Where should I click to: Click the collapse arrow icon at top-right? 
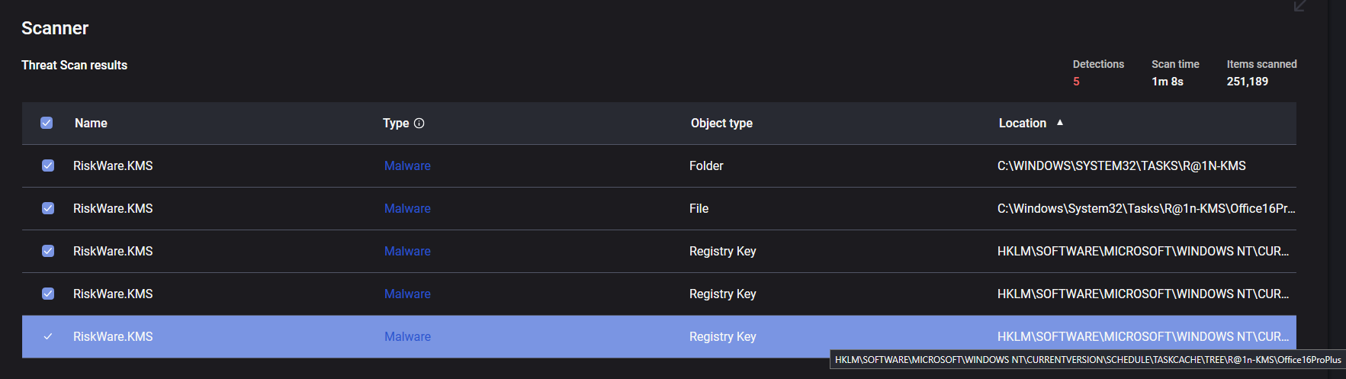(1300, 6)
